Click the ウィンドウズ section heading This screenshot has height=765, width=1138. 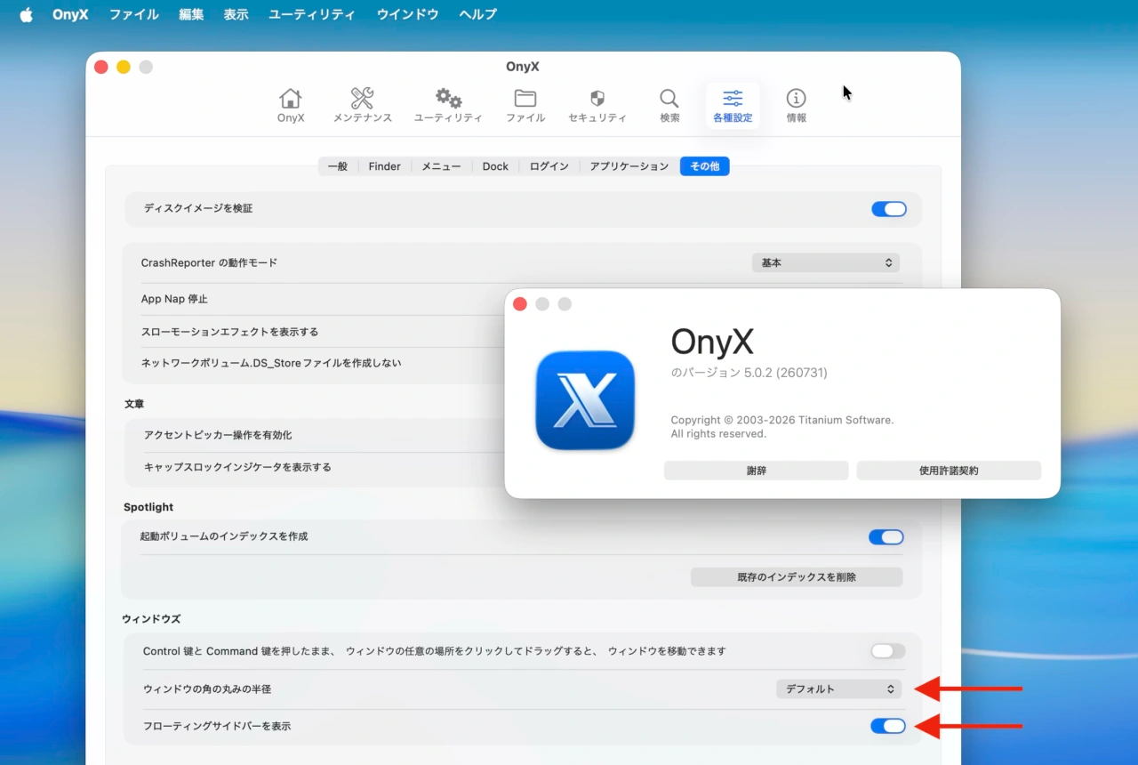(151, 618)
